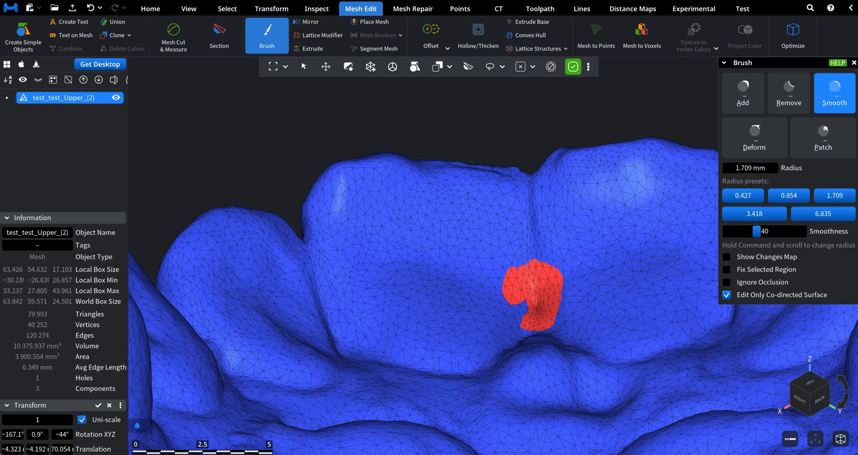858x455 pixels.
Task: Uncheck Edit Only Co-directed Surface
Action: 726,295
